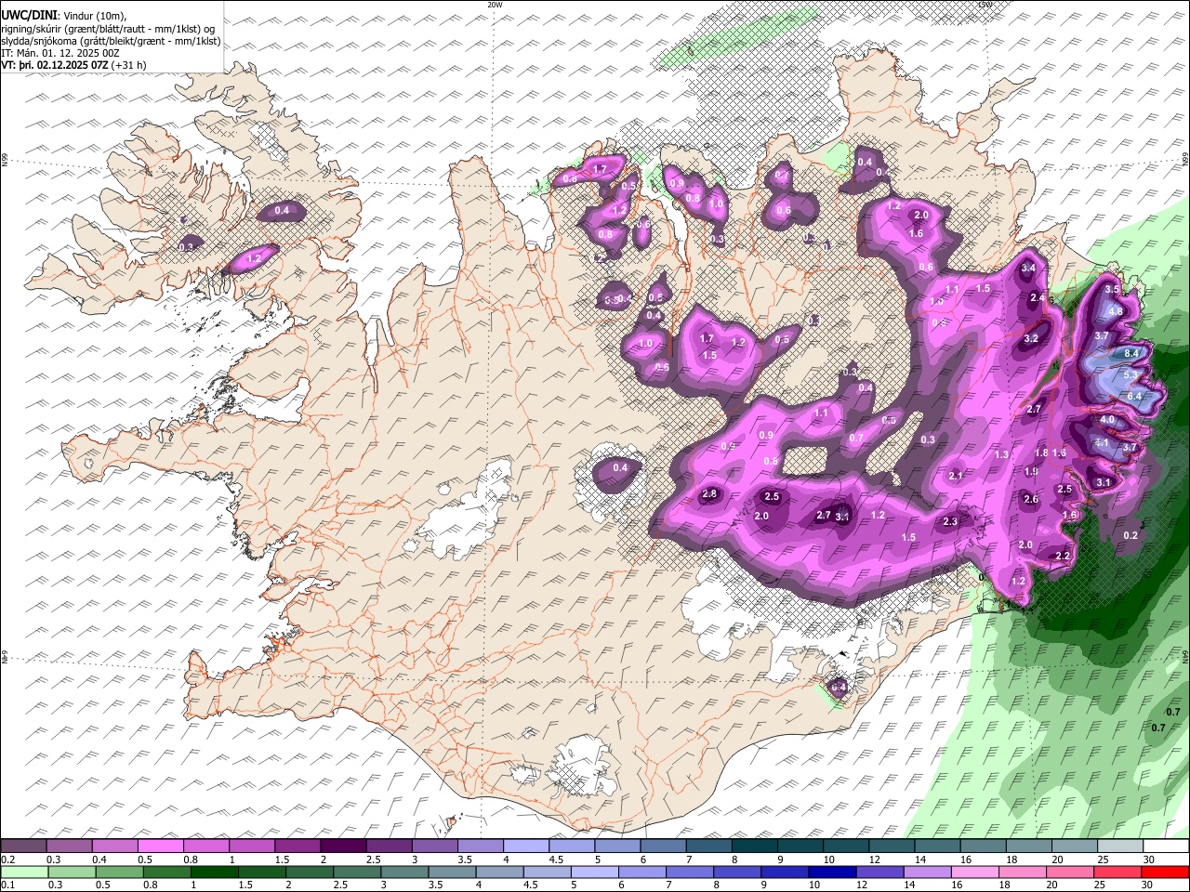Click the '(+31 h)' forecast offset
Viewport: 1190px width, 892px height.
[x=129, y=66]
